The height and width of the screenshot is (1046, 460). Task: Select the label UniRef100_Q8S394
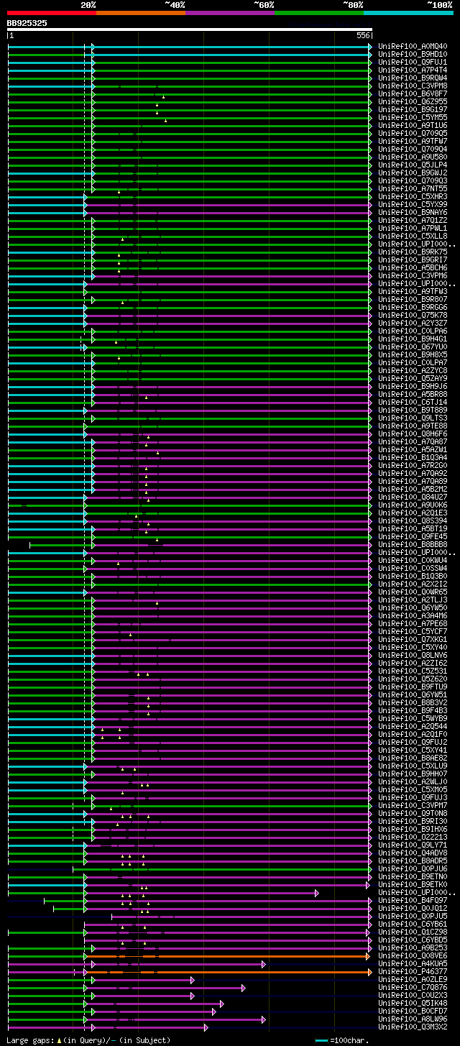[x=413, y=520]
